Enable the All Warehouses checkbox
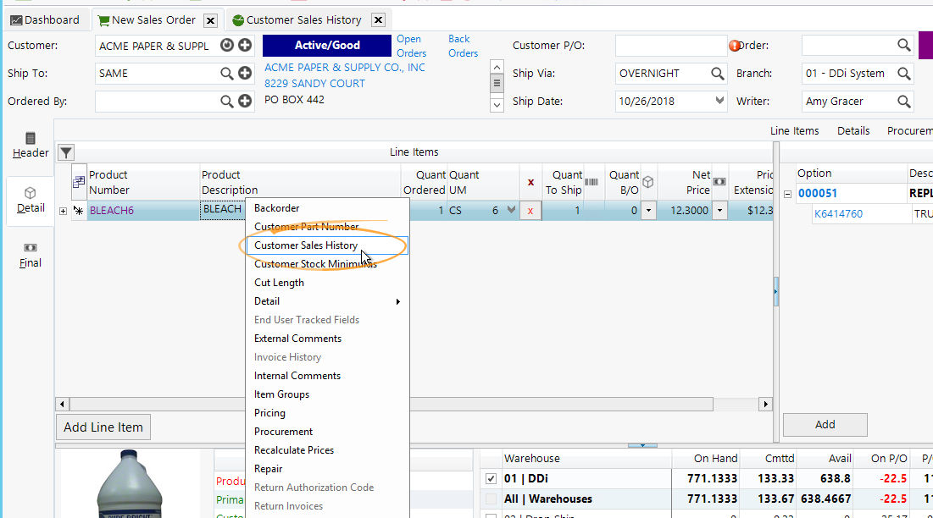This screenshot has height=518, width=933. pyautogui.click(x=490, y=499)
